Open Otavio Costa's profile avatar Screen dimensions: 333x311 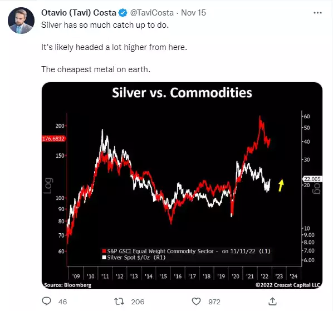[x=21, y=21]
